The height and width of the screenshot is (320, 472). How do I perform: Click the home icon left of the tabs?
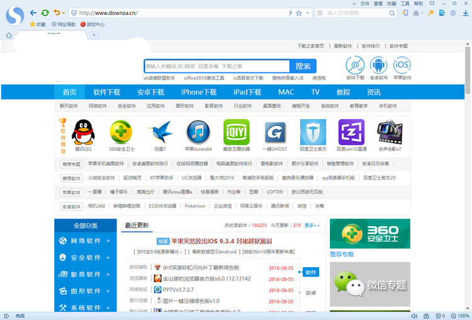pos(9,35)
